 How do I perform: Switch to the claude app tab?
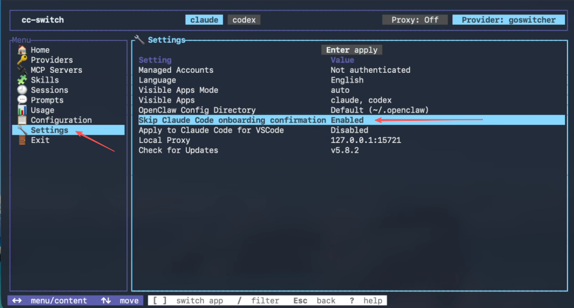[204, 19]
